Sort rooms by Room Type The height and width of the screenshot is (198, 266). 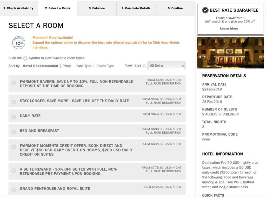tap(105, 66)
